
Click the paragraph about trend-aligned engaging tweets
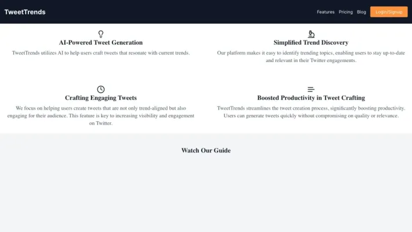tap(101, 115)
